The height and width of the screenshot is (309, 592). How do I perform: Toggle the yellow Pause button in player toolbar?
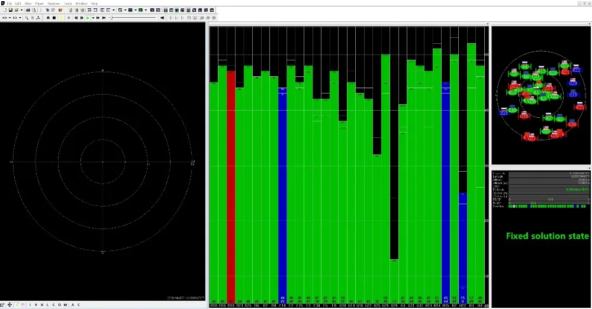click(61, 18)
